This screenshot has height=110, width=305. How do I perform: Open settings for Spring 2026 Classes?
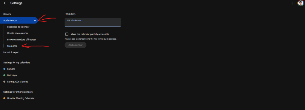pyautogui.click(x=18, y=82)
